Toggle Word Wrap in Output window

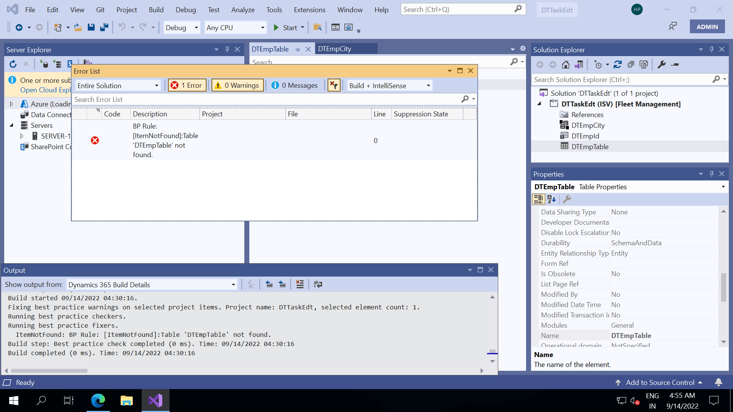[x=318, y=285]
